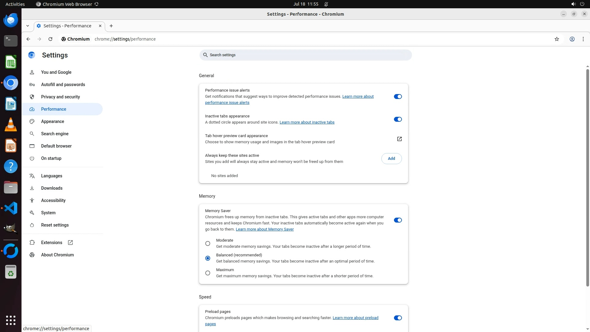This screenshot has height=332, width=590.
Task: Expand the tab search dropdown arrow
Action: click(x=28, y=26)
